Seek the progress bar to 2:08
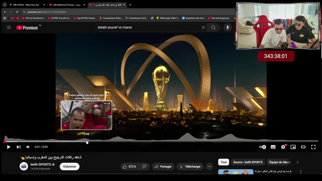 click(86, 142)
